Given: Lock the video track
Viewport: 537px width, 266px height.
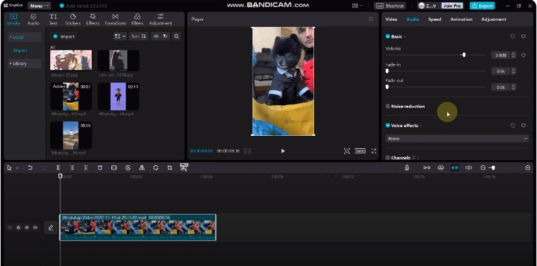Looking at the screenshot, I should (x=18, y=227).
